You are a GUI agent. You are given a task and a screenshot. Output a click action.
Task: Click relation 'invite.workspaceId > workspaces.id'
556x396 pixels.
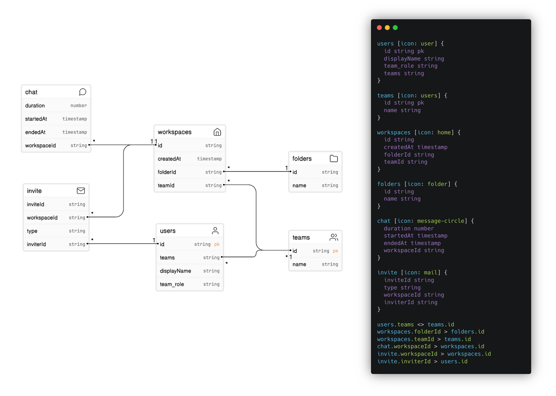(434, 354)
